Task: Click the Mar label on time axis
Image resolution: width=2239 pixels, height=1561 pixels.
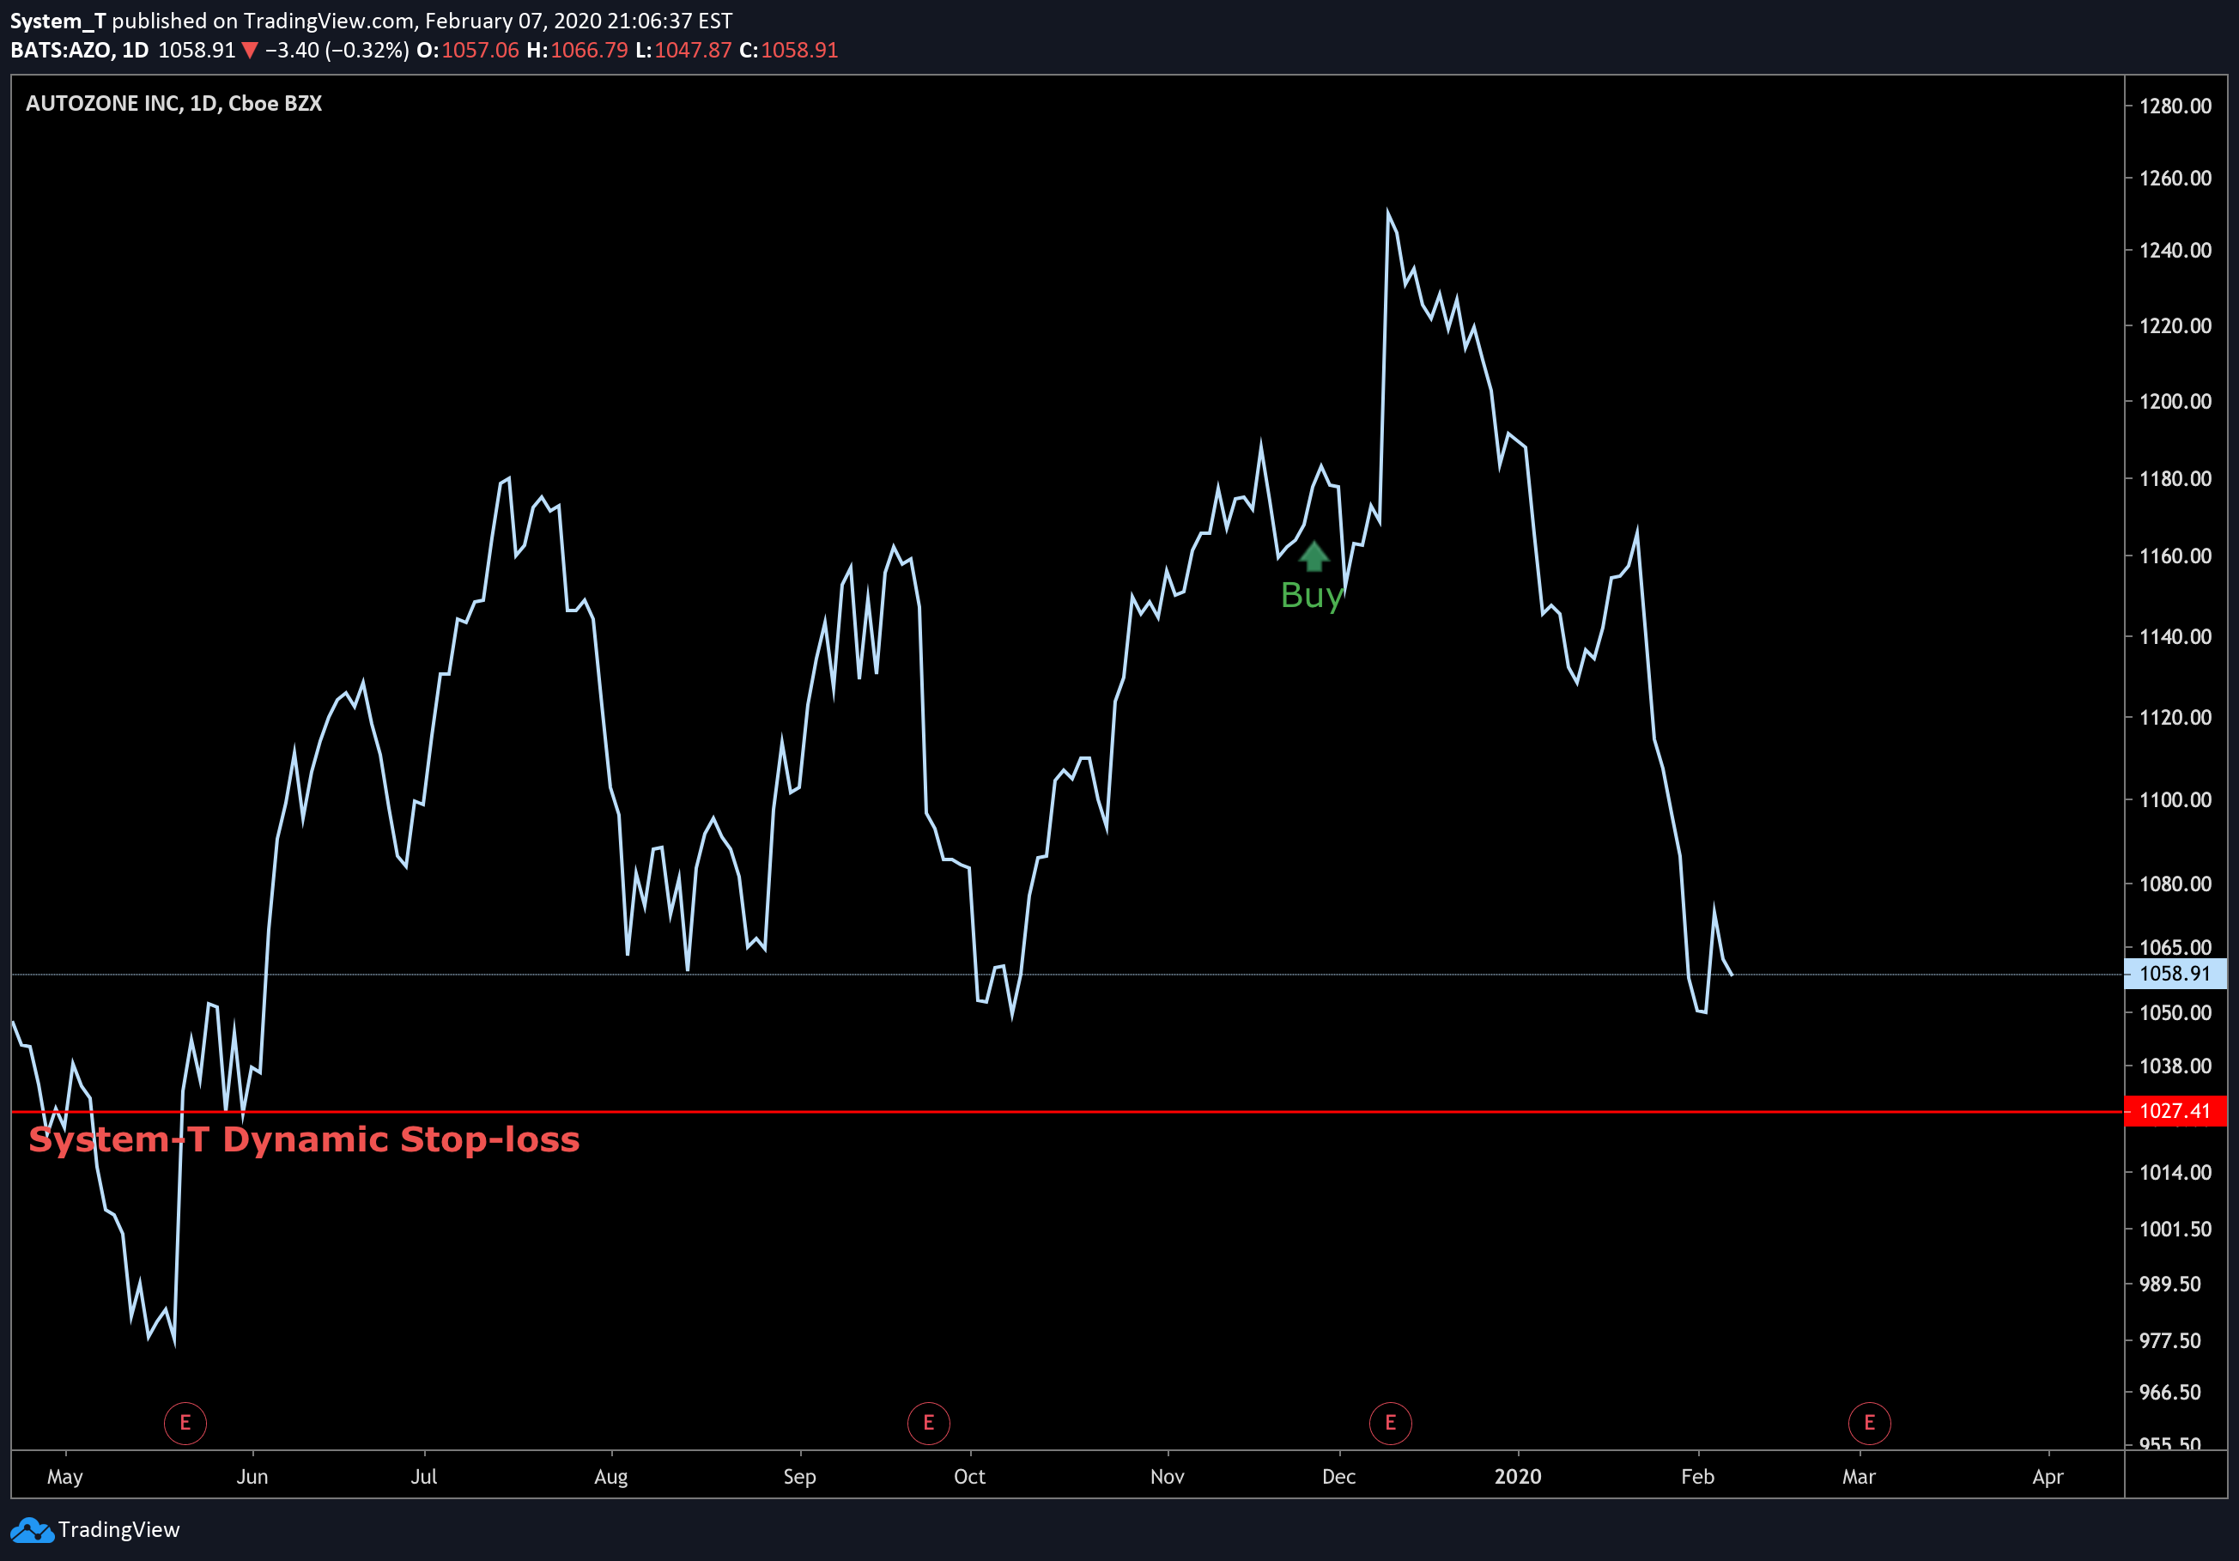Action: coord(1860,1477)
